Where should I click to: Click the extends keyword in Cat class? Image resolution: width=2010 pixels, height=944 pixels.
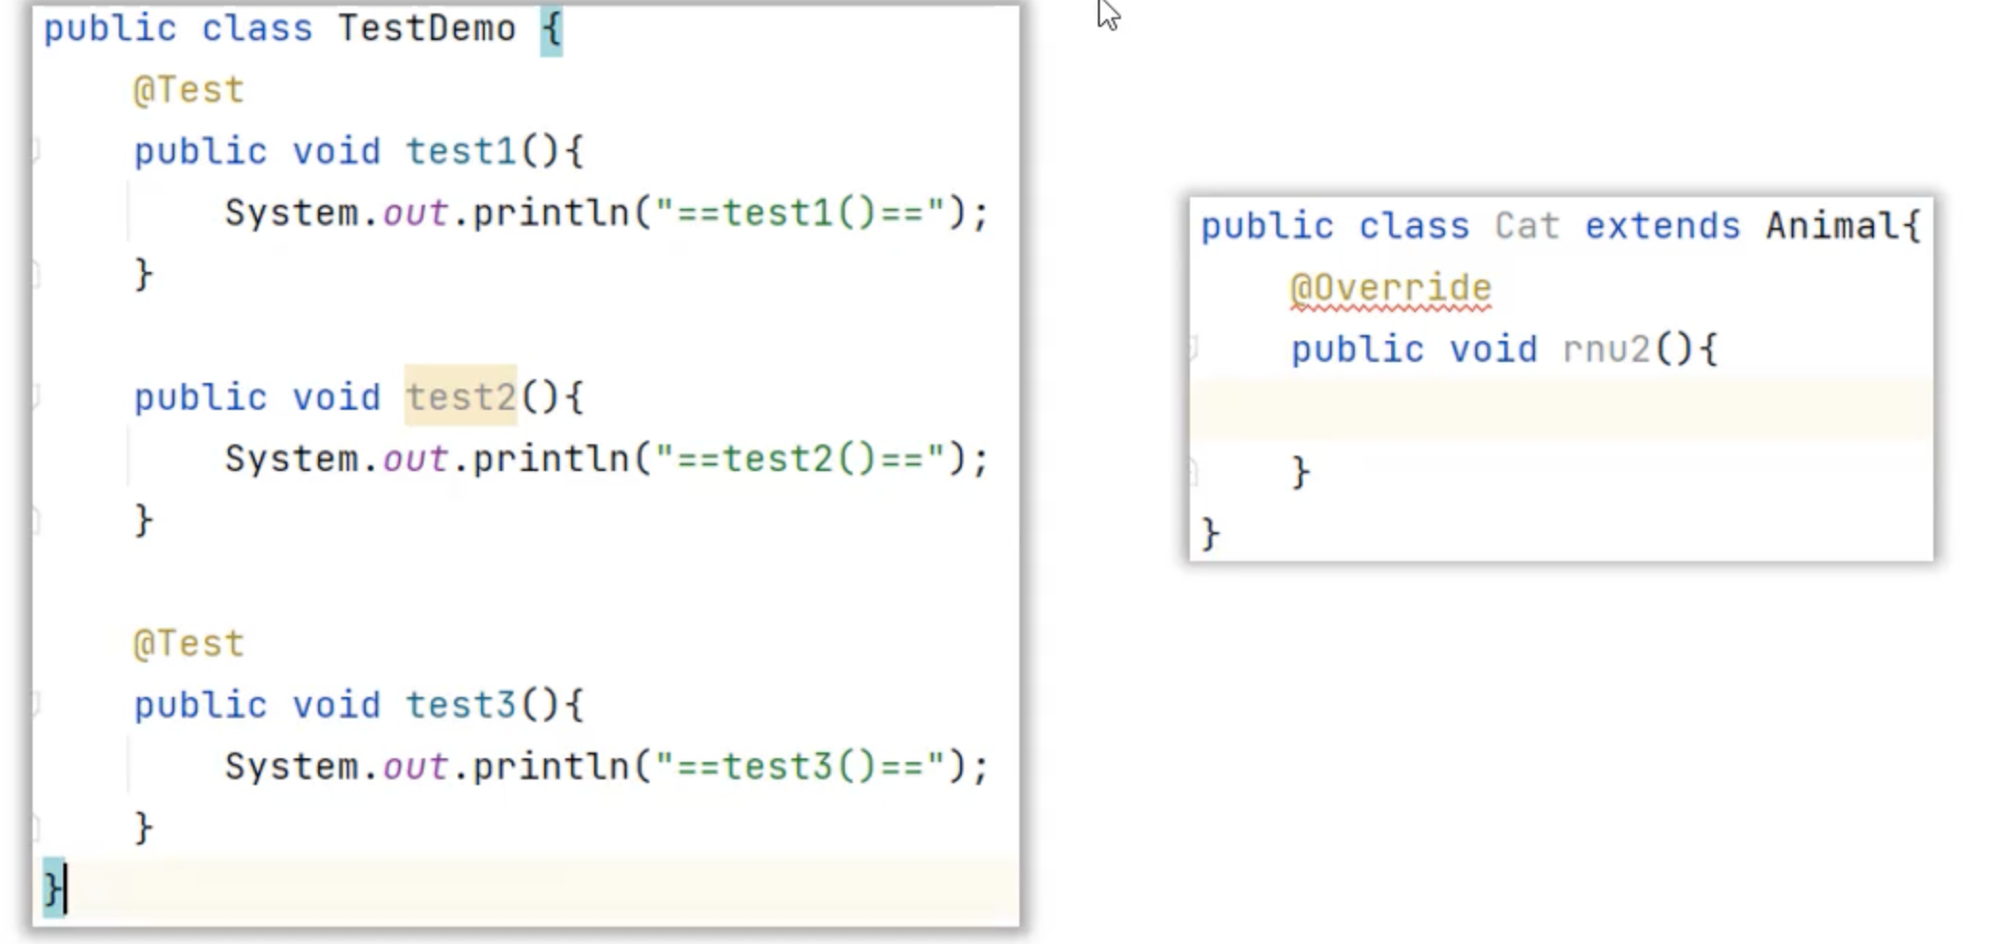tap(1662, 226)
